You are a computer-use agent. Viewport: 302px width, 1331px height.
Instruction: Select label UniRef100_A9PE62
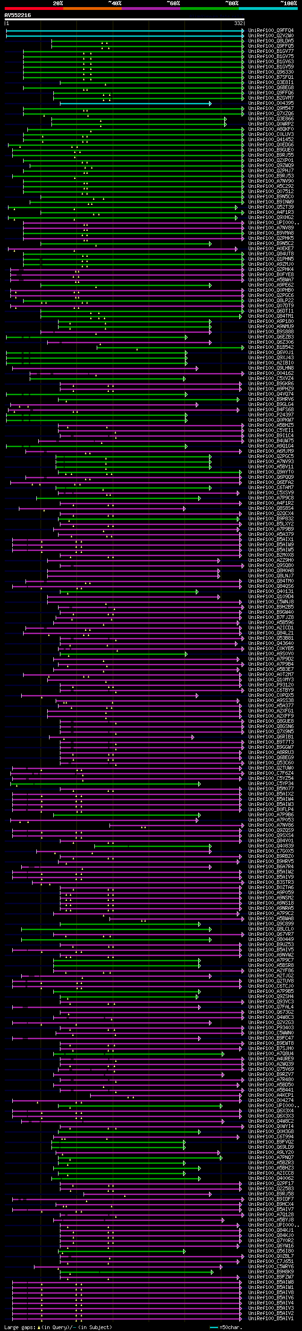pyautogui.click(x=271, y=285)
